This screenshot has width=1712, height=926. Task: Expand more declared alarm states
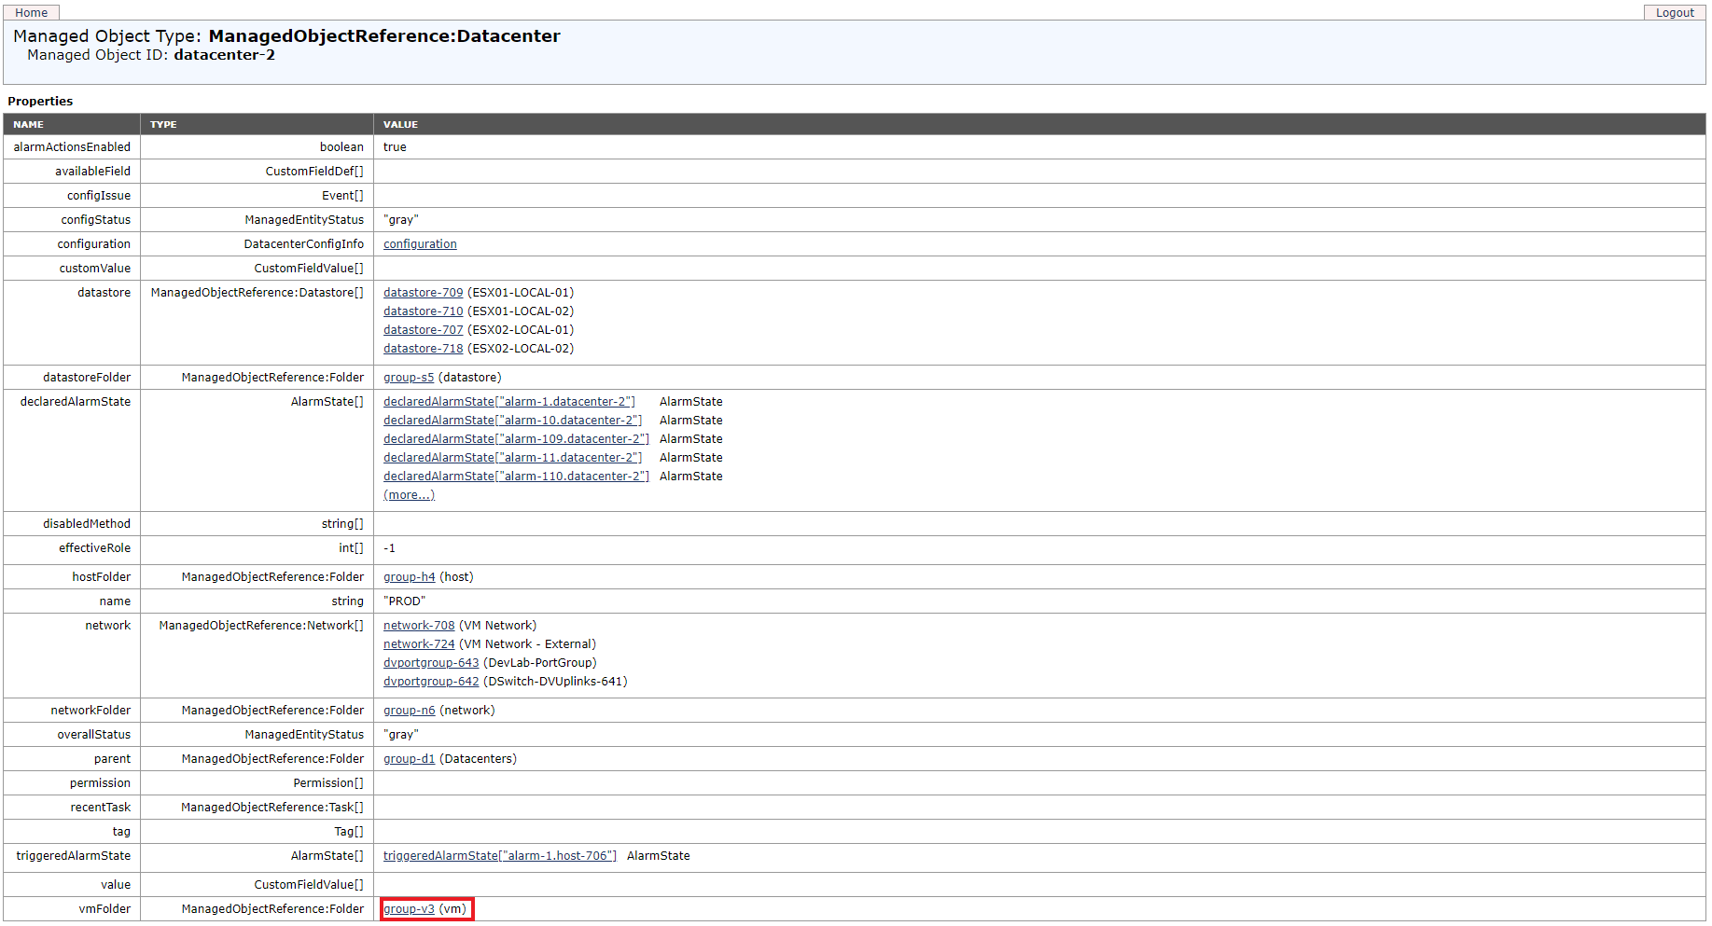[x=408, y=494]
